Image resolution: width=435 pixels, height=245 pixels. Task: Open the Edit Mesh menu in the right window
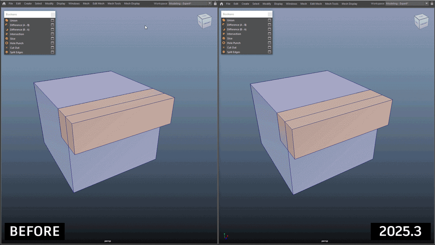[316, 4]
